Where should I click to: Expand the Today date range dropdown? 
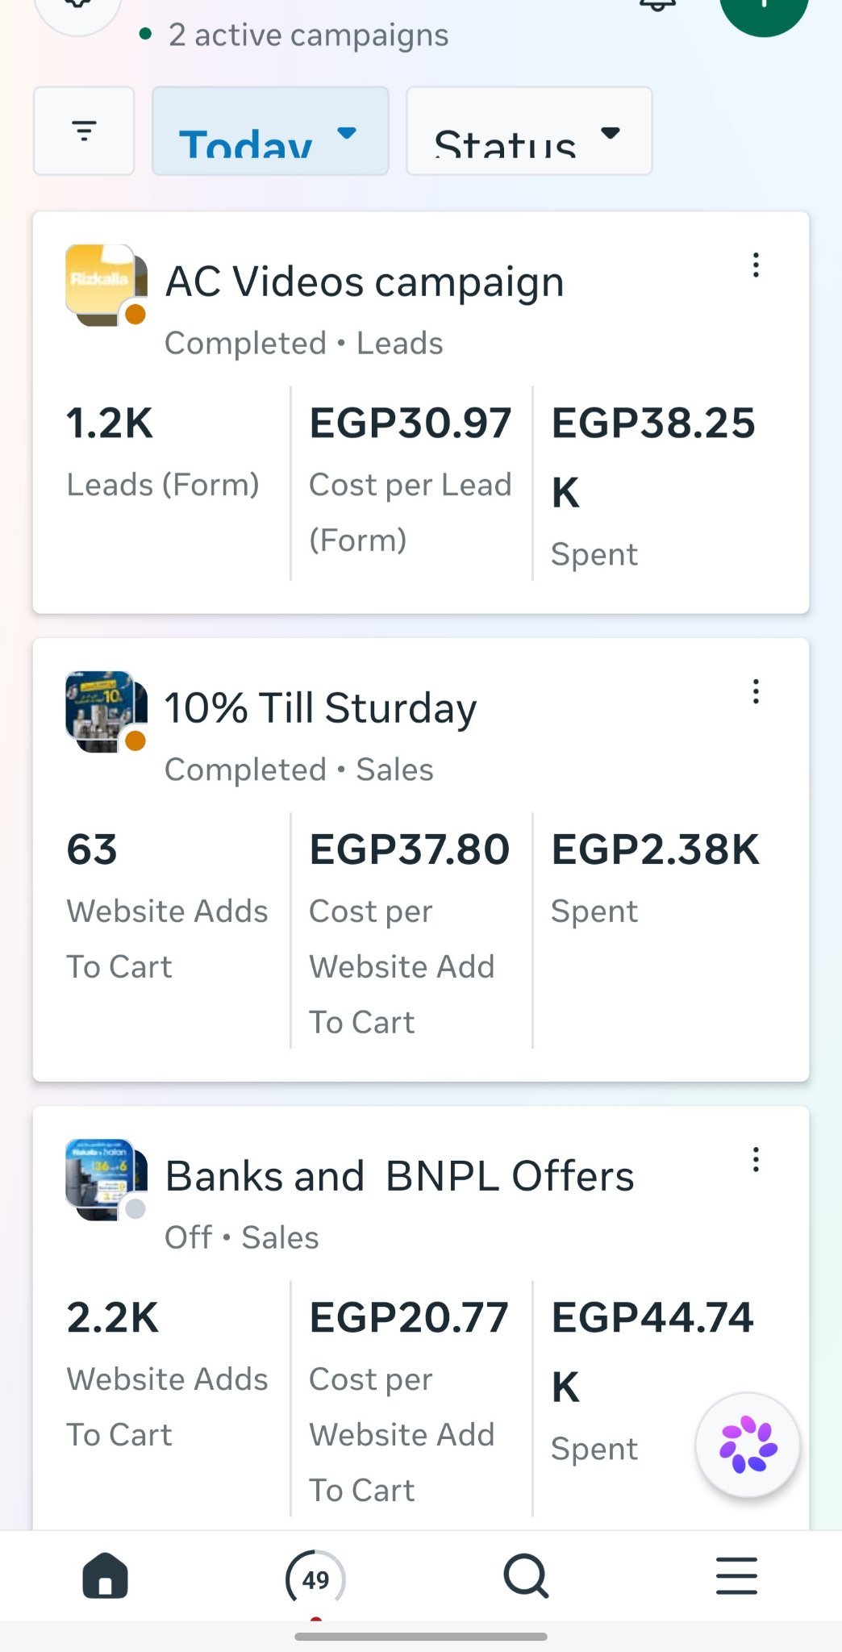(270, 131)
